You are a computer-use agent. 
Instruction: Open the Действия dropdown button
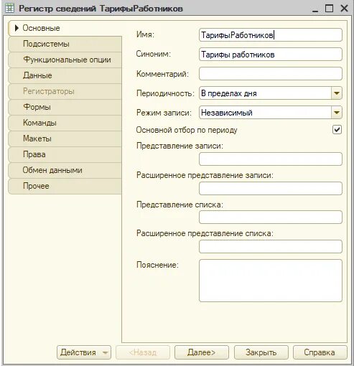pyautogui.click(x=84, y=352)
